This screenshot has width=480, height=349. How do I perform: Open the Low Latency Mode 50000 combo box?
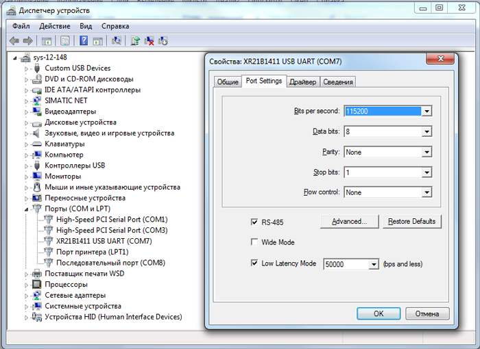[x=374, y=263]
